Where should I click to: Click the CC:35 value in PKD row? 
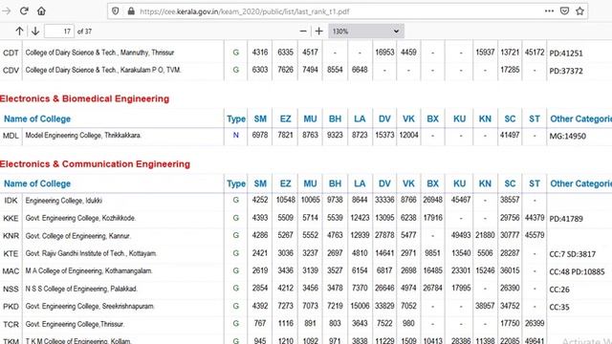click(x=559, y=308)
